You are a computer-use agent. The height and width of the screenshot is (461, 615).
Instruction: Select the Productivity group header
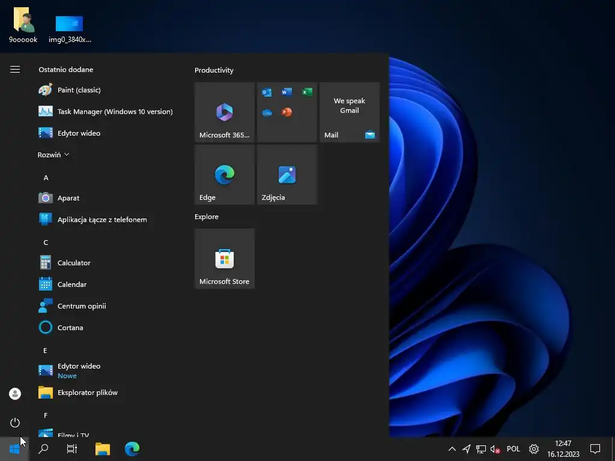(x=214, y=70)
